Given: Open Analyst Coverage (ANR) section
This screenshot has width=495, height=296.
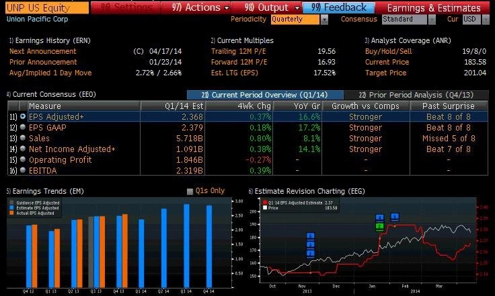Looking at the screenshot, I should 408,40.
